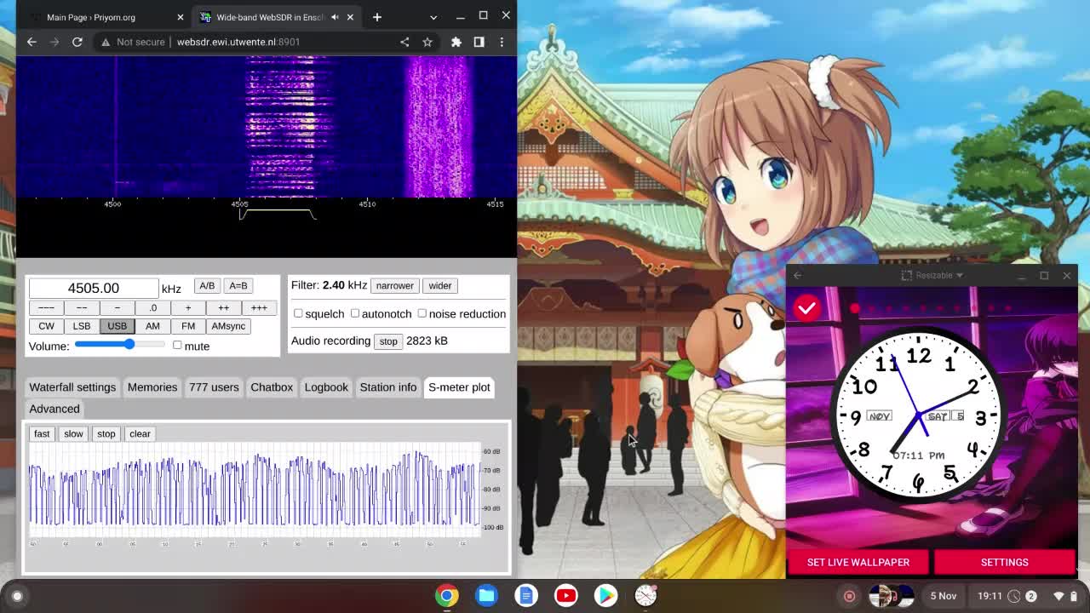
Task: Enable the squelch checkbox
Action: [298, 313]
